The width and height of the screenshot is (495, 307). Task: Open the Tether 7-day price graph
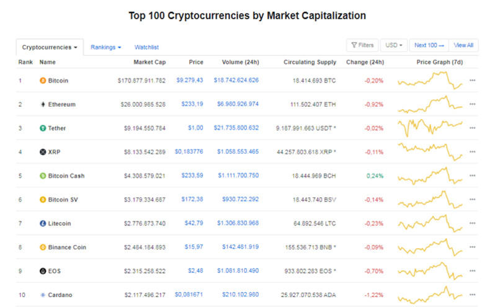point(430,128)
